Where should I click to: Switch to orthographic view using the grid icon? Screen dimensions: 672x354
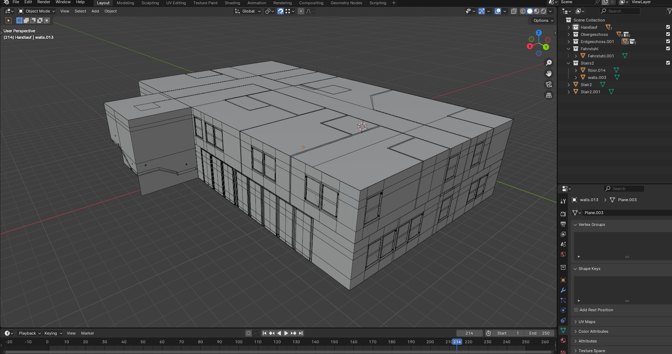click(549, 95)
